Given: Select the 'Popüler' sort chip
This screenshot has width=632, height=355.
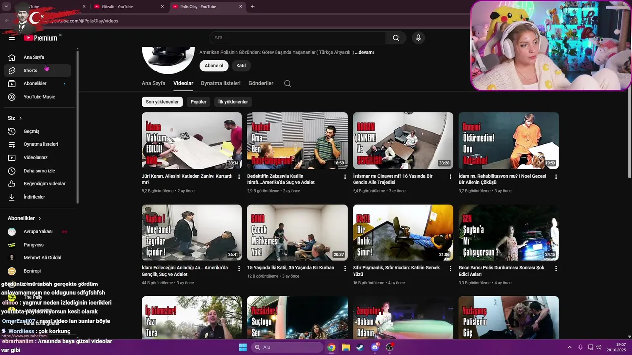Looking at the screenshot, I should click(x=198, y=102).
